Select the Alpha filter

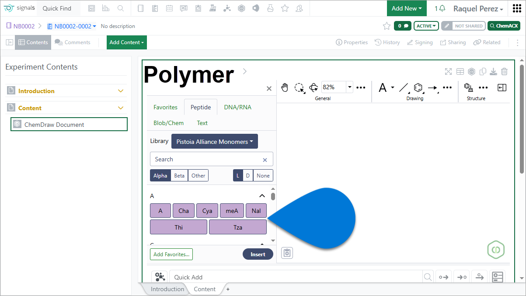(160, 175)
